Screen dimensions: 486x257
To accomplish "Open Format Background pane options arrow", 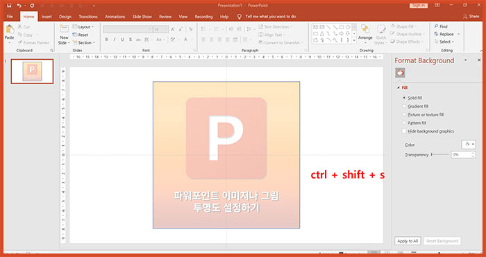I will click(465, 60).
